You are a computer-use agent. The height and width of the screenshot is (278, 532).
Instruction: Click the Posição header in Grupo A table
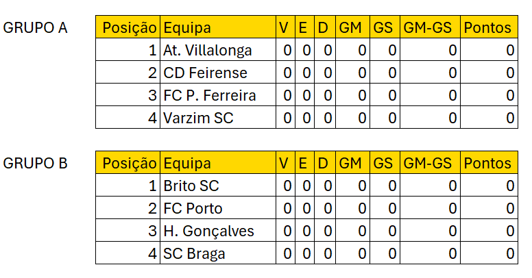[x=129, y=28]
